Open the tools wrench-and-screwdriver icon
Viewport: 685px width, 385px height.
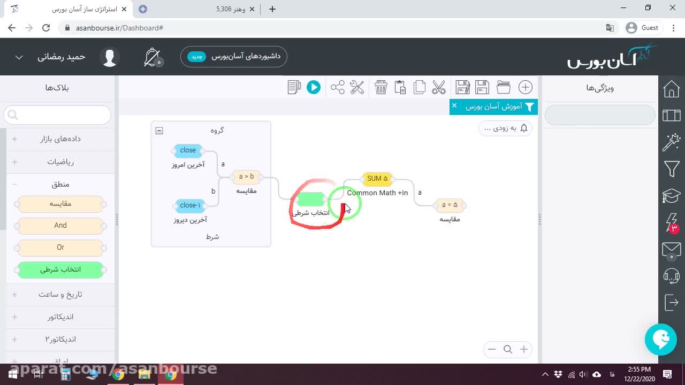click(x=357, y=87)
